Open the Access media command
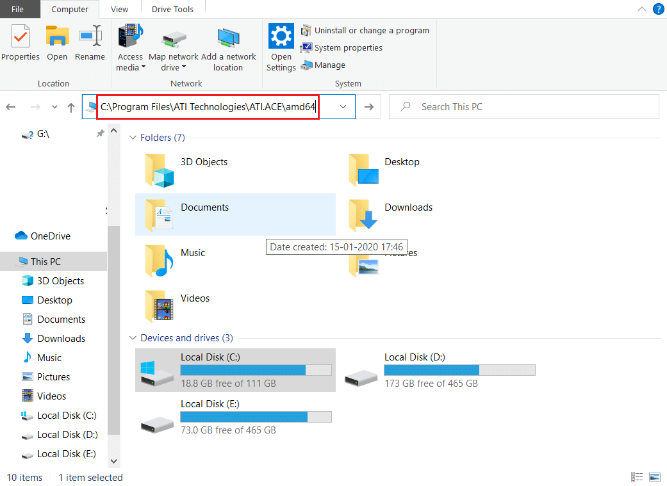The height and width of the screenshot is (486, 667). (x=130, y=47)
